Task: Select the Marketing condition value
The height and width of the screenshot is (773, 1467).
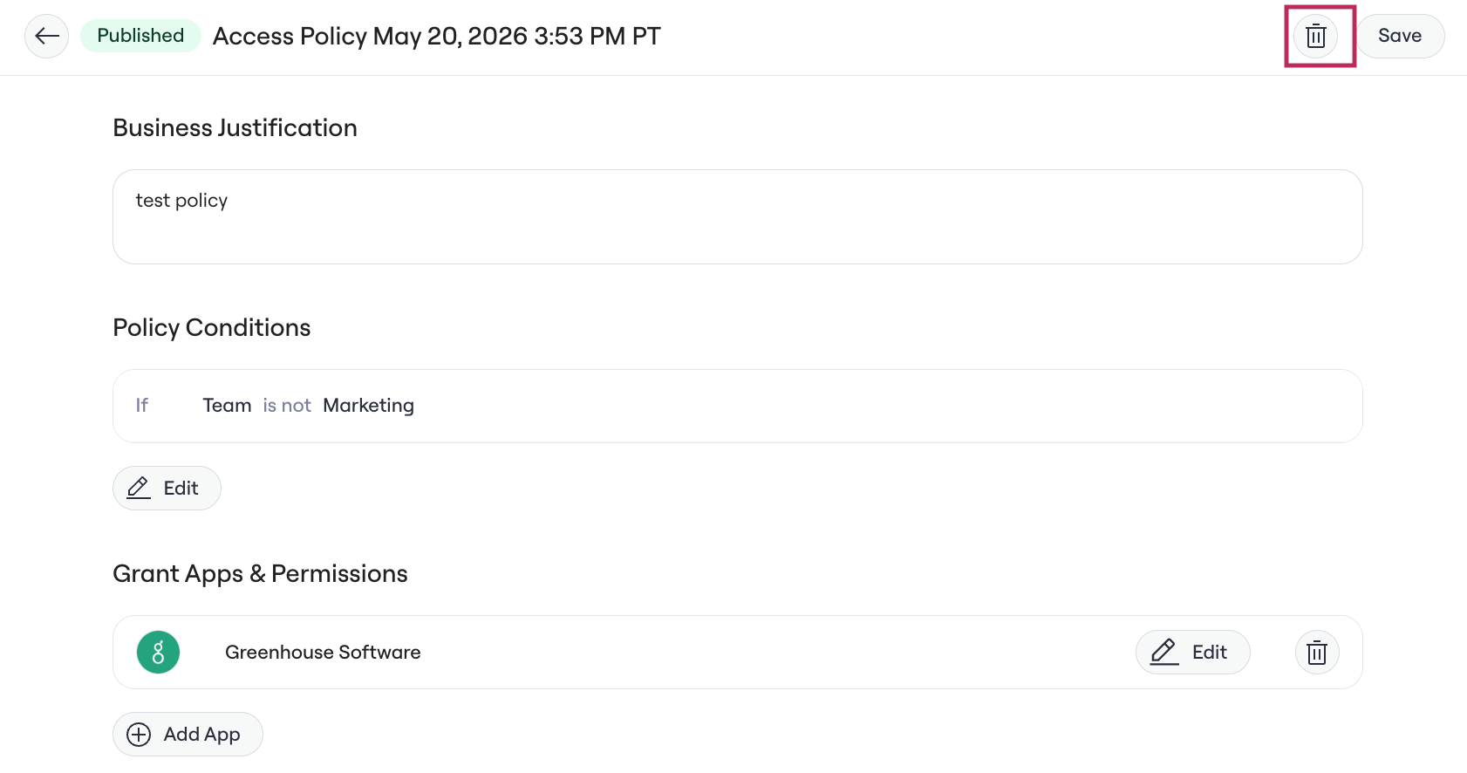Action: point(368,406)
